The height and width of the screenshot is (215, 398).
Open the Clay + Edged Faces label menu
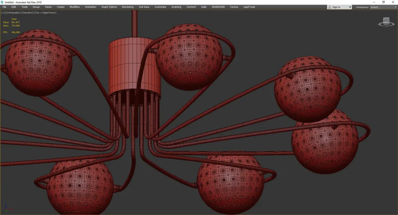[45, 13]
